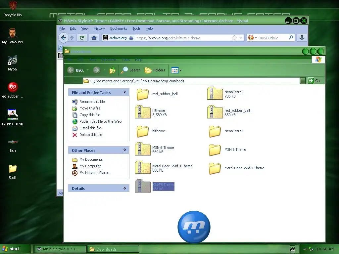Open the Tools menu in Mypal
Screen dimensions: 339x254
136,28
